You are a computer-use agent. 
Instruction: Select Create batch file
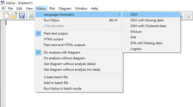click(56, 77)
